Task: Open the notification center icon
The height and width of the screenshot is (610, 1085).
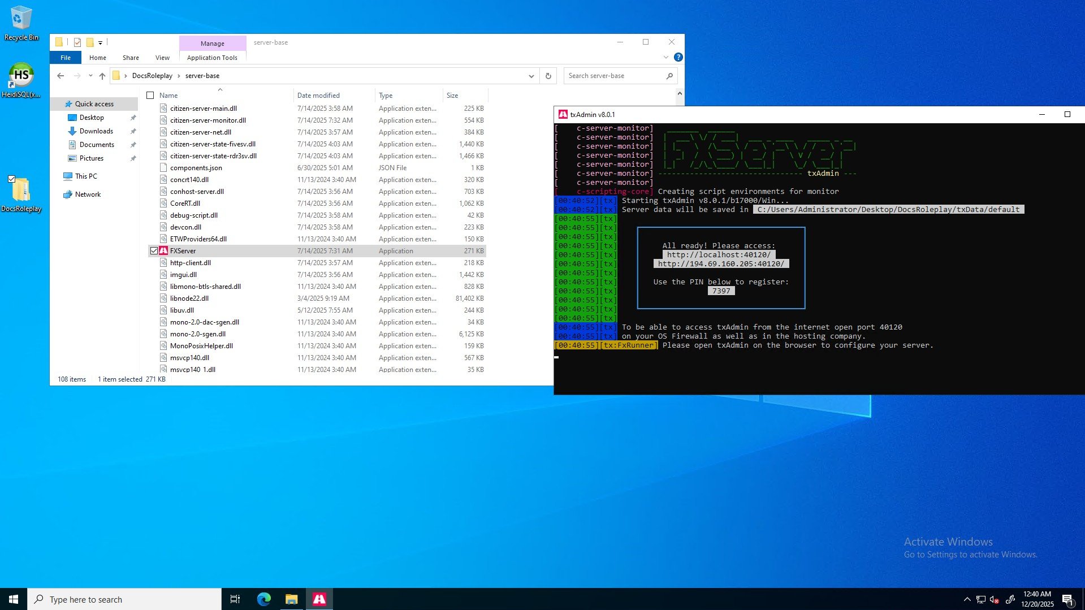Action: click(1068, 599)
